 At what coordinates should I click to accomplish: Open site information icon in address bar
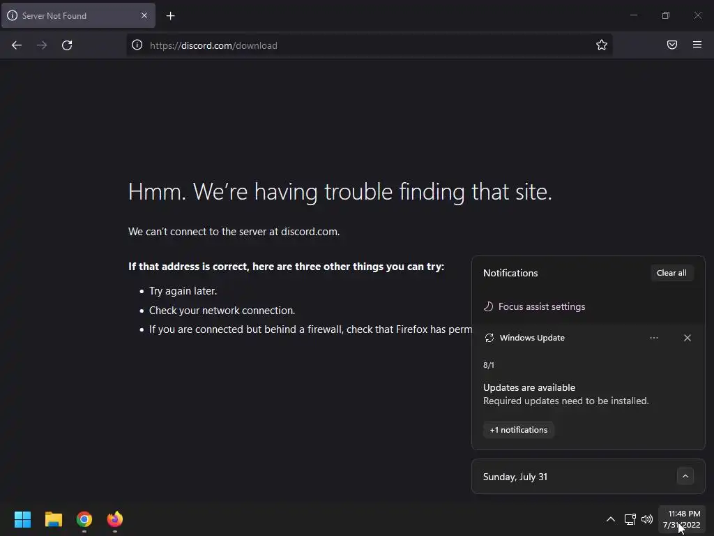point(137,45)
